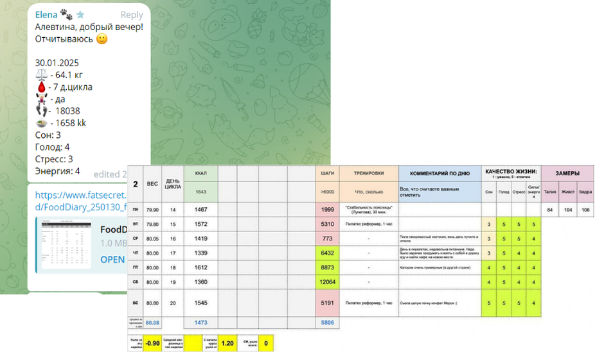Click the food bowl emoji beside 1658 kk

[41, 123]
